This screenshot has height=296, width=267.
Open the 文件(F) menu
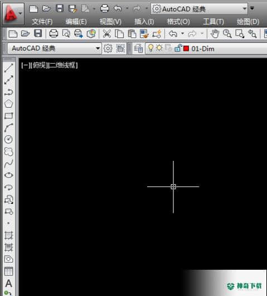pyautogui.click(x=42, y=22)
